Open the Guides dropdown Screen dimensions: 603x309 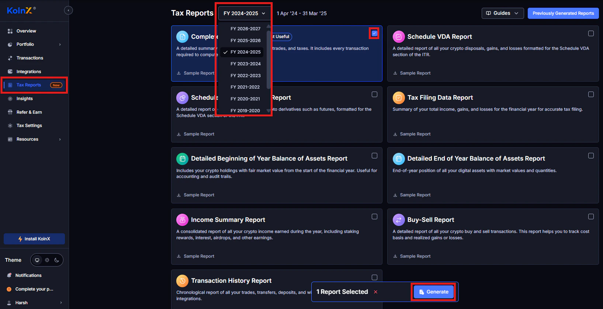[x=502, y=13]
